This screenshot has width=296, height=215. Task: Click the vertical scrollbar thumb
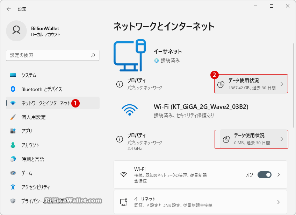[294, 85]
